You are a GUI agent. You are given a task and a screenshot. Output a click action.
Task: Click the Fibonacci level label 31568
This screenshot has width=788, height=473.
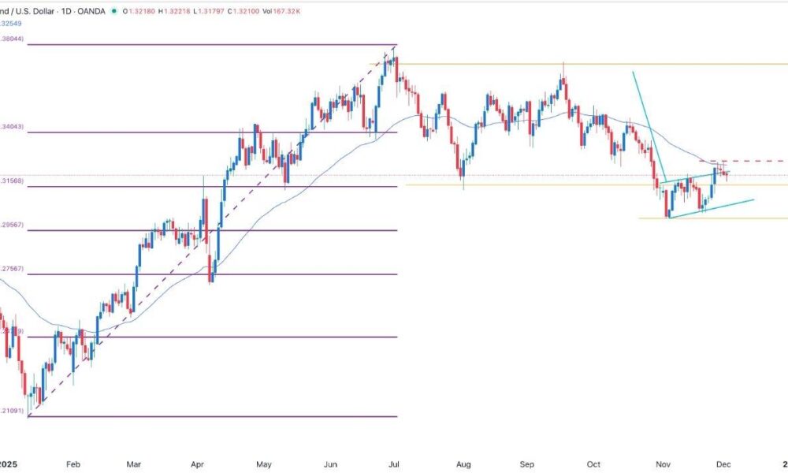13,181
